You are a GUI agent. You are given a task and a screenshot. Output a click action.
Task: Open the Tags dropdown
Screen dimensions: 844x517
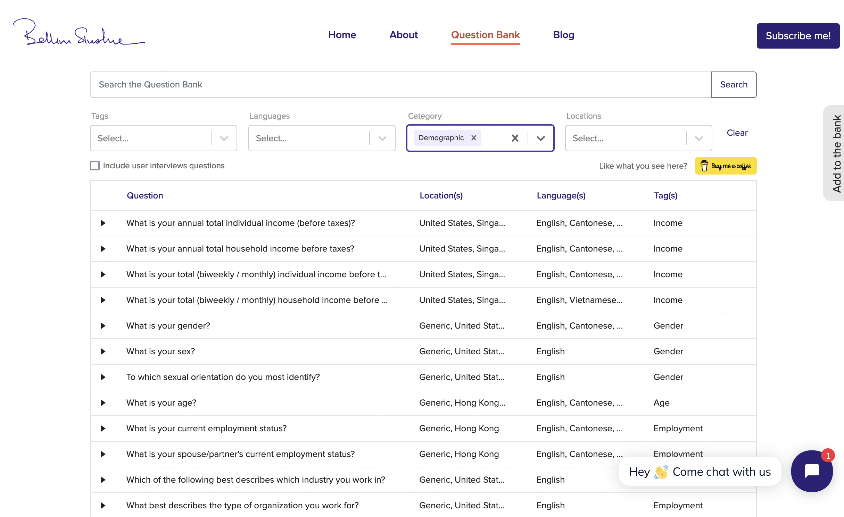[x=163, y=138]
